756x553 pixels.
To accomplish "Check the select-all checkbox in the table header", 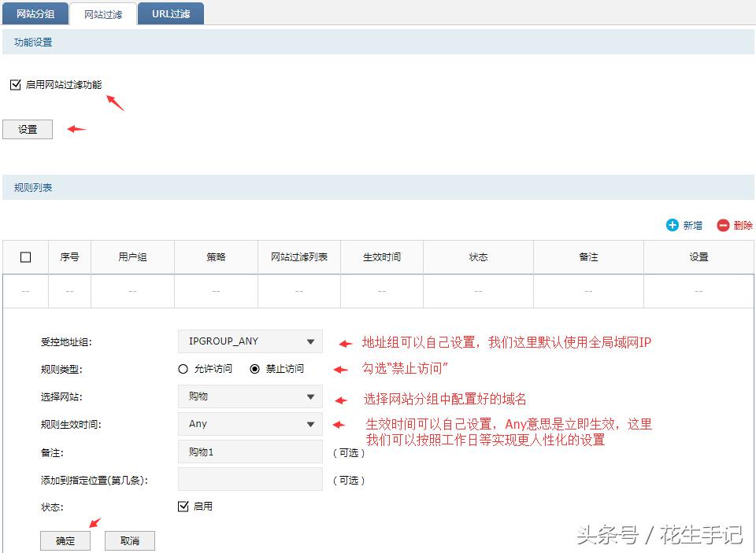I will point(25,256).
